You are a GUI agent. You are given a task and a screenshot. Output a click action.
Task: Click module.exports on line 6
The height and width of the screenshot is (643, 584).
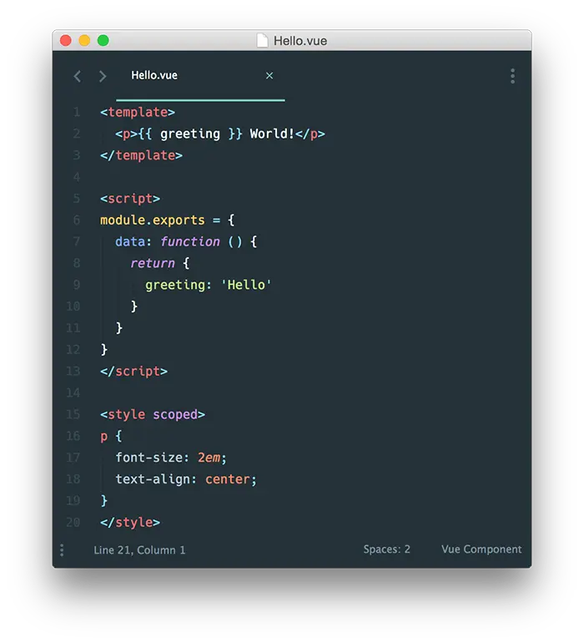tap(153, 220)
